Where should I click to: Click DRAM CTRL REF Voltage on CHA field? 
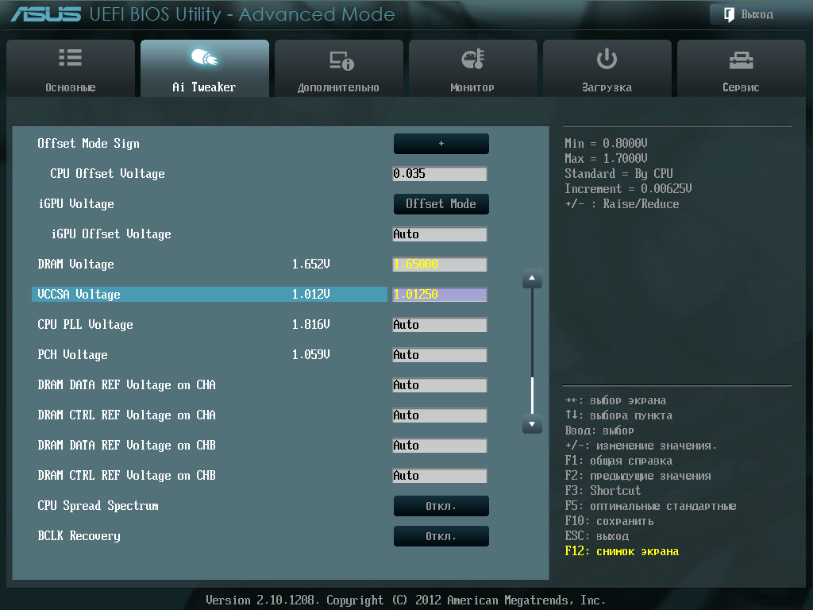(440, 415)
